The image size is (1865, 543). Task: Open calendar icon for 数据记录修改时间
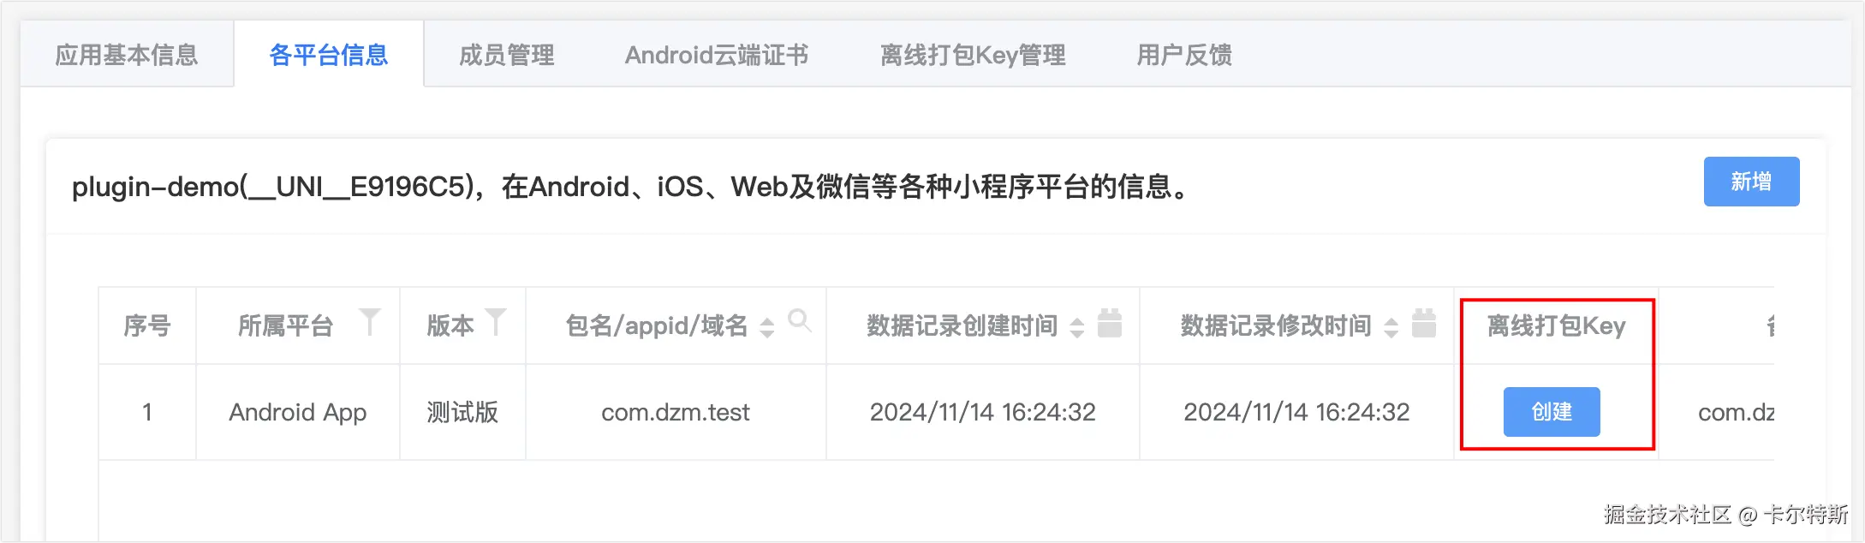pyautogui.click(x=1424, y=323)
